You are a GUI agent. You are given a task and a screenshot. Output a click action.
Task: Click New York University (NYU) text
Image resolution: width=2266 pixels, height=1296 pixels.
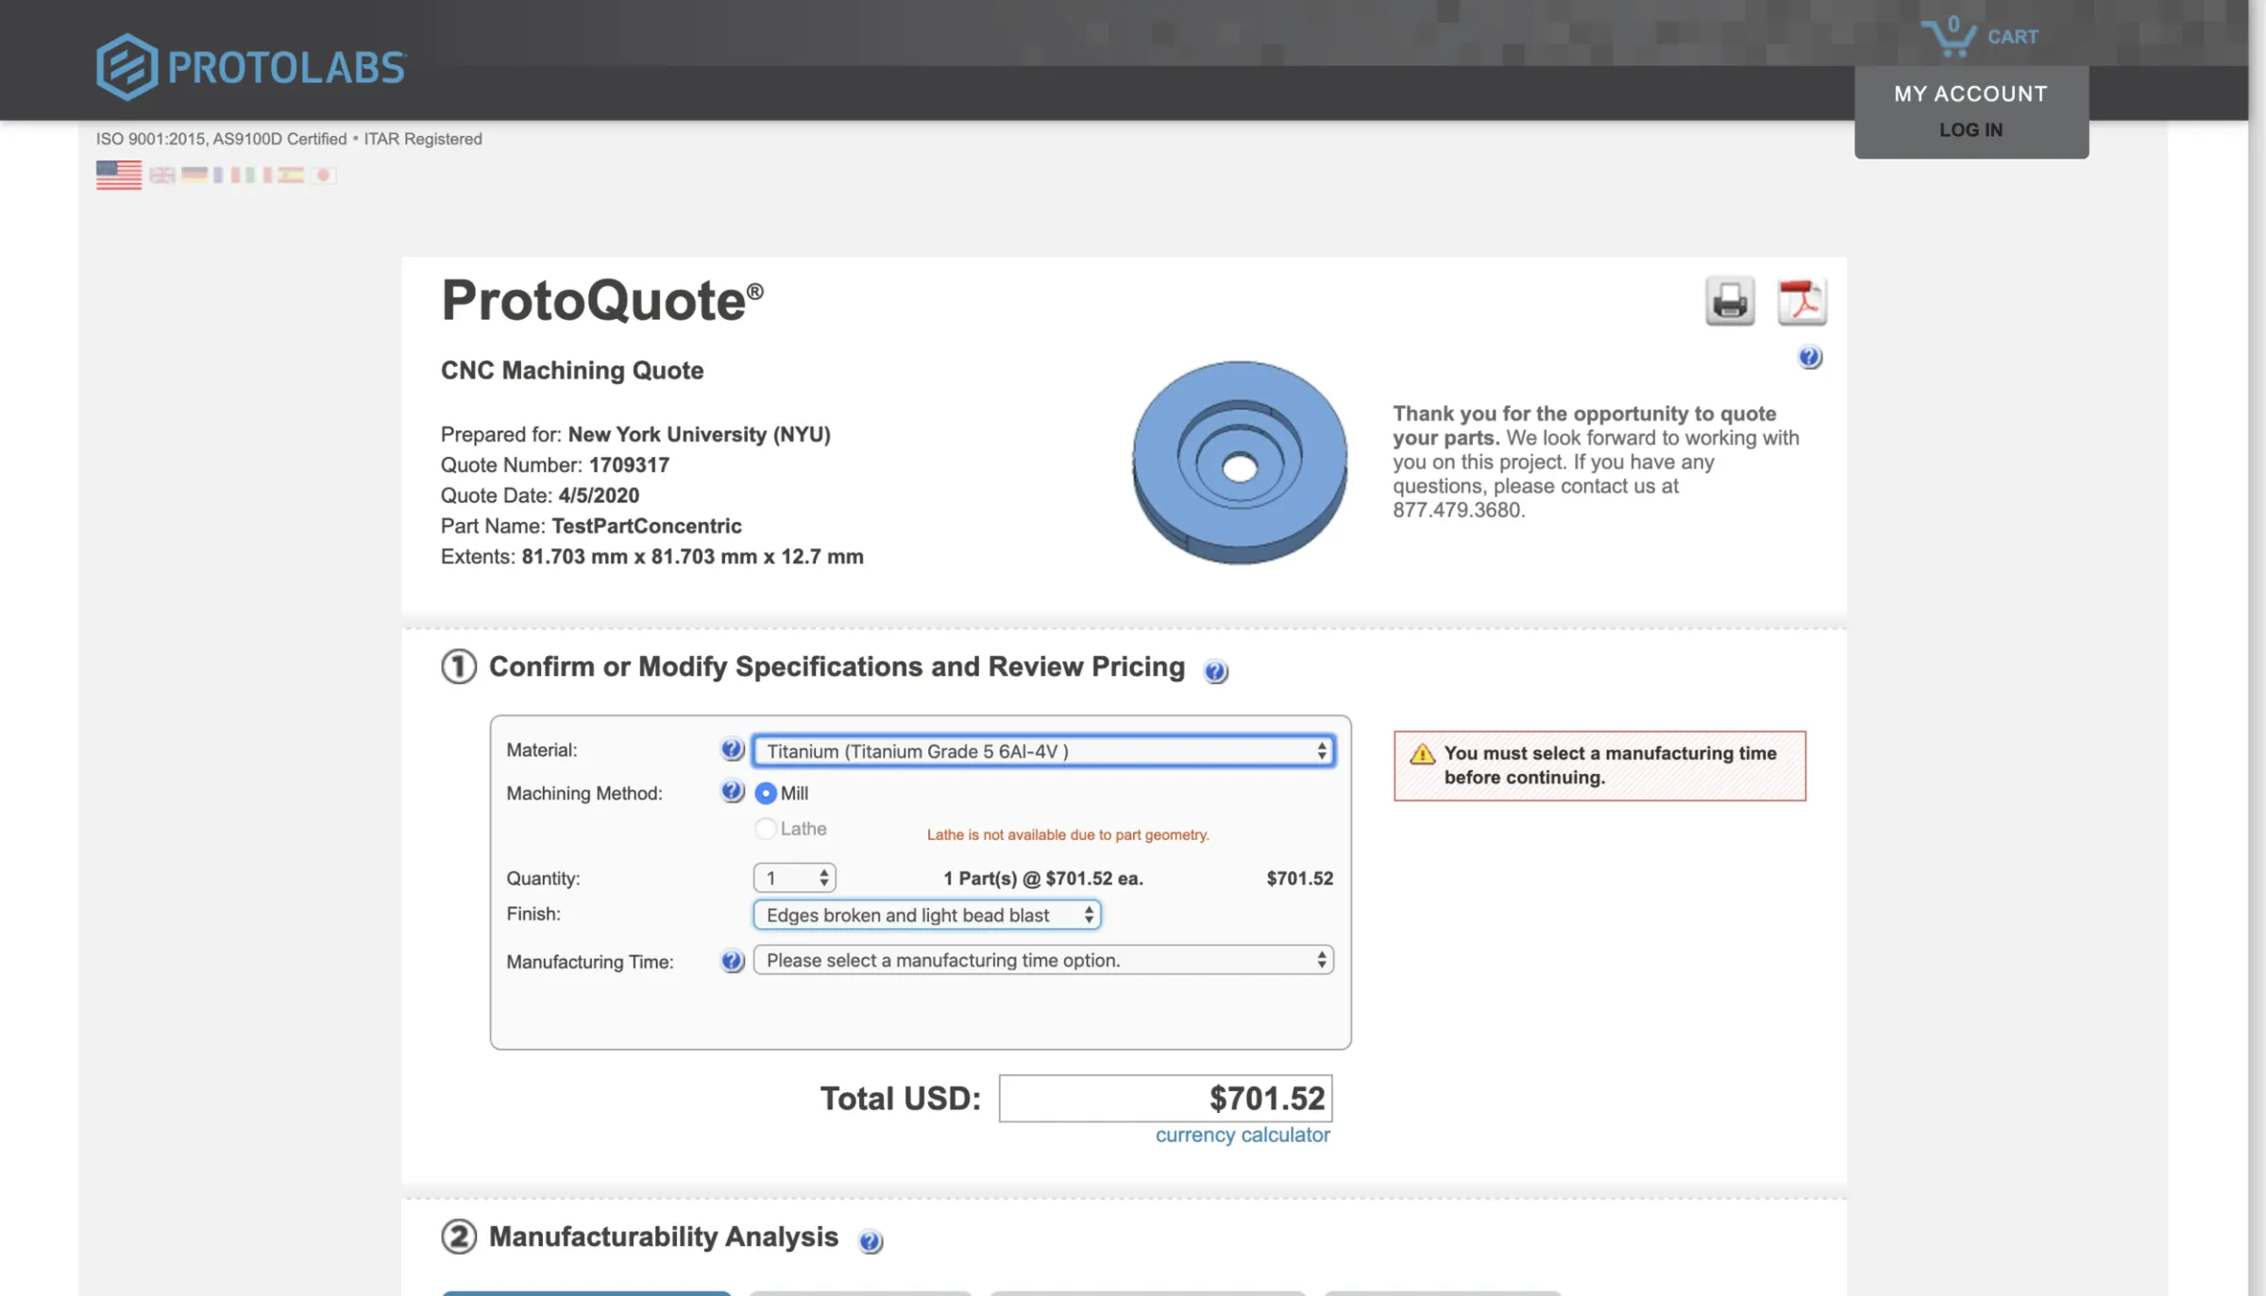699,435
